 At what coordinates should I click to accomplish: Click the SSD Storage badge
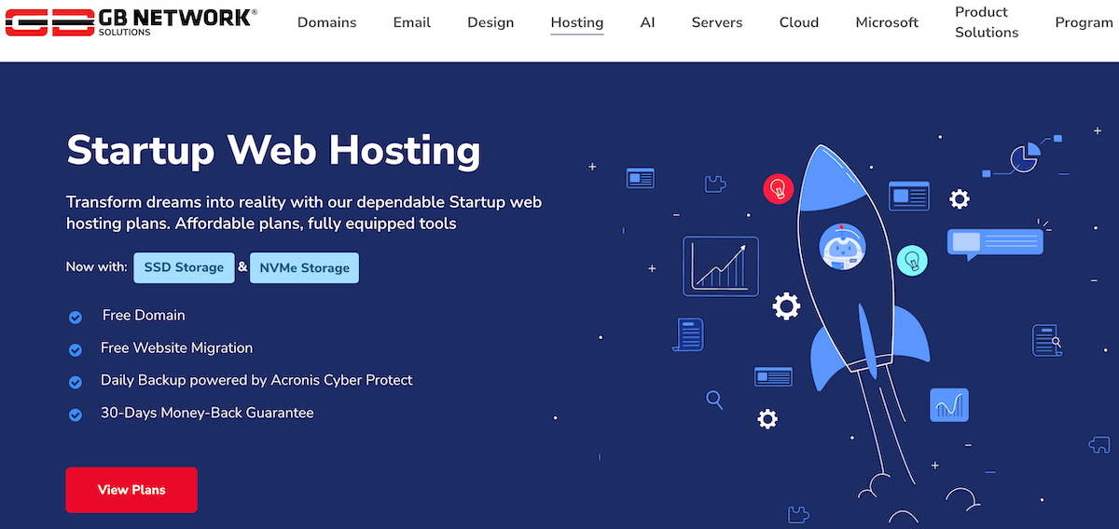click(x=184, y=267)
